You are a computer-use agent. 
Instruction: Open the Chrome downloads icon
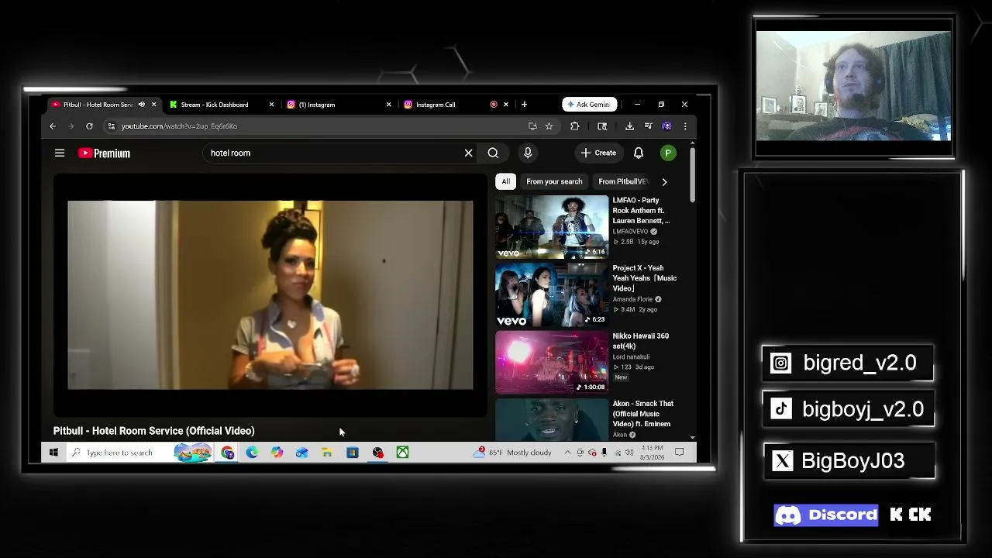[x=629, y=126]
